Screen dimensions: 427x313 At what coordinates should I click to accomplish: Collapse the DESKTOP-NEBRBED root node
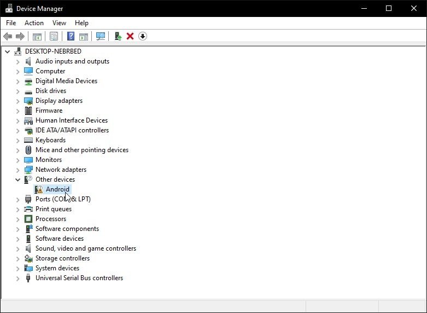tap(7, 51)
